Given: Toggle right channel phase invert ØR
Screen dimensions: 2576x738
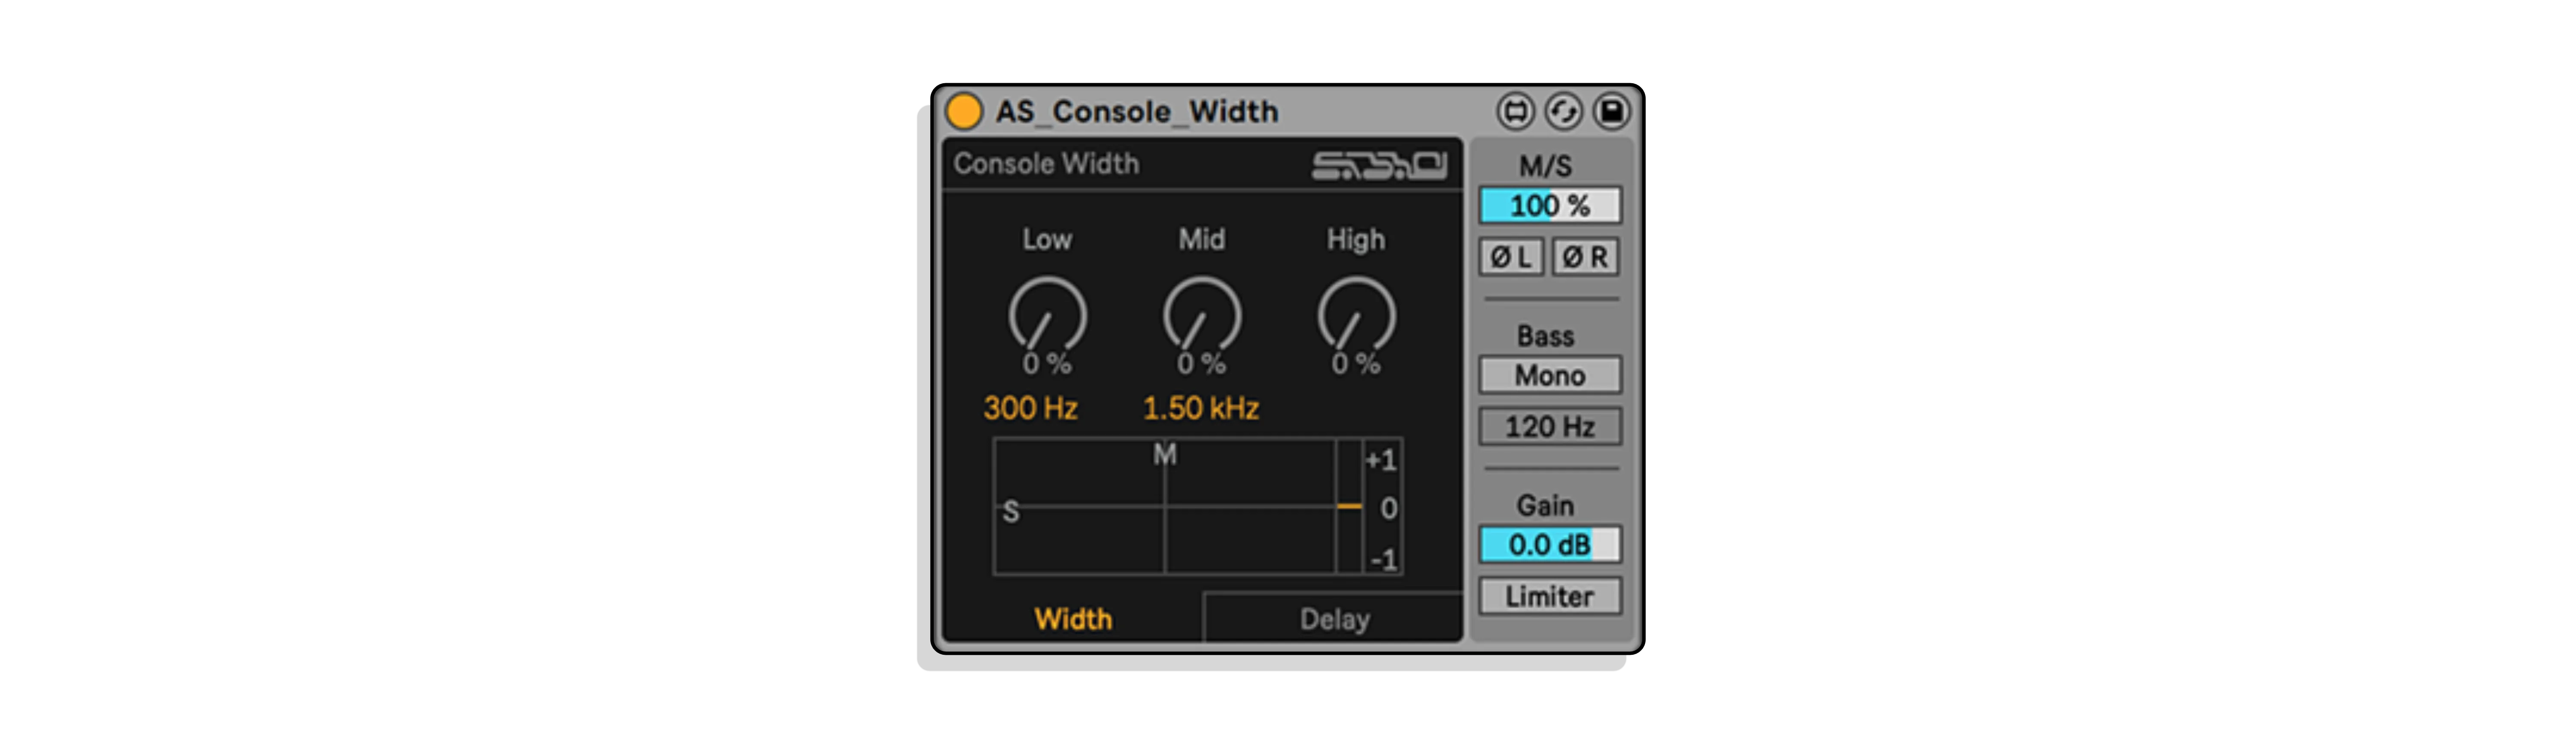Looking at the screenshot, I should click(1586, 257).
